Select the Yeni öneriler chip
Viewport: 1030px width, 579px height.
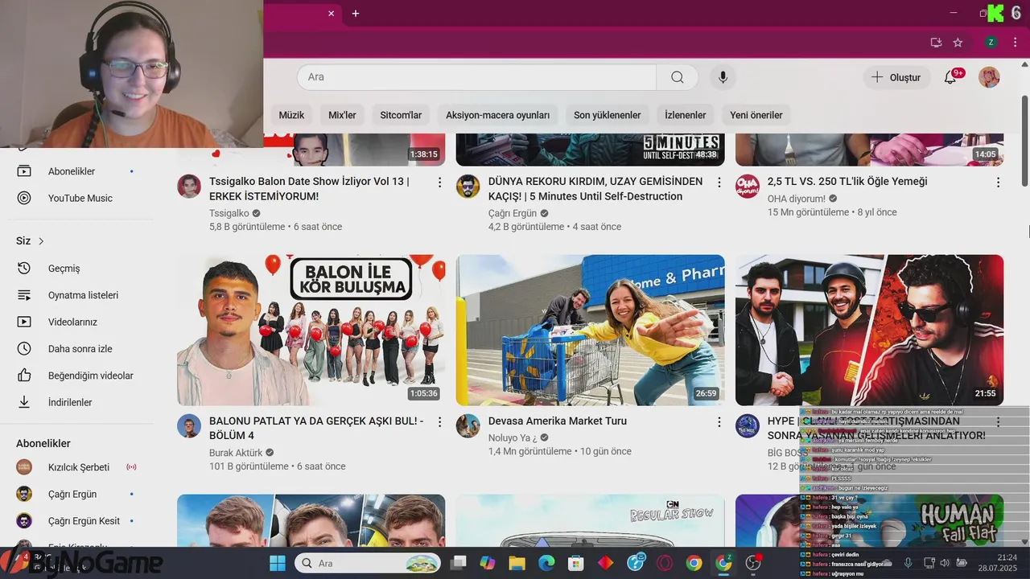(x=756, y=115)
